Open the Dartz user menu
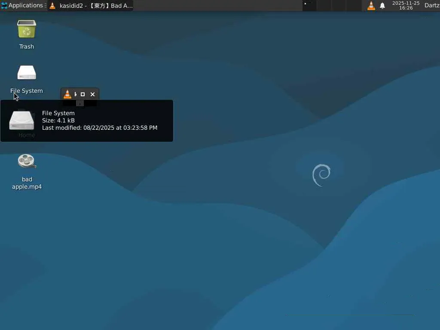 (x=432, y=5)
